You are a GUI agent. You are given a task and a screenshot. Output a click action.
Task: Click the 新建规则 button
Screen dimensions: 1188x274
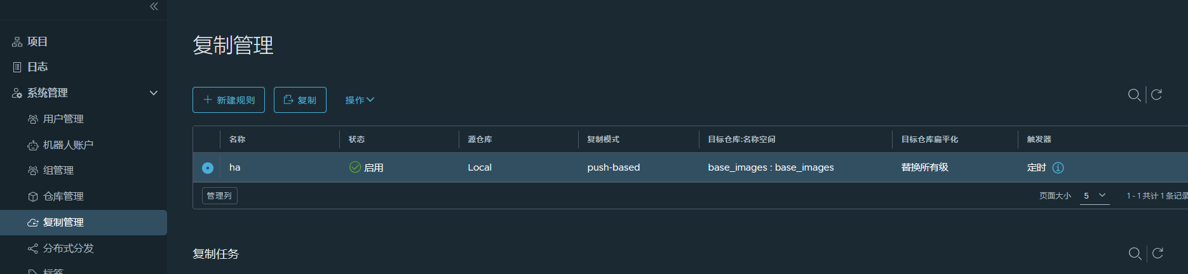point(229,100)
